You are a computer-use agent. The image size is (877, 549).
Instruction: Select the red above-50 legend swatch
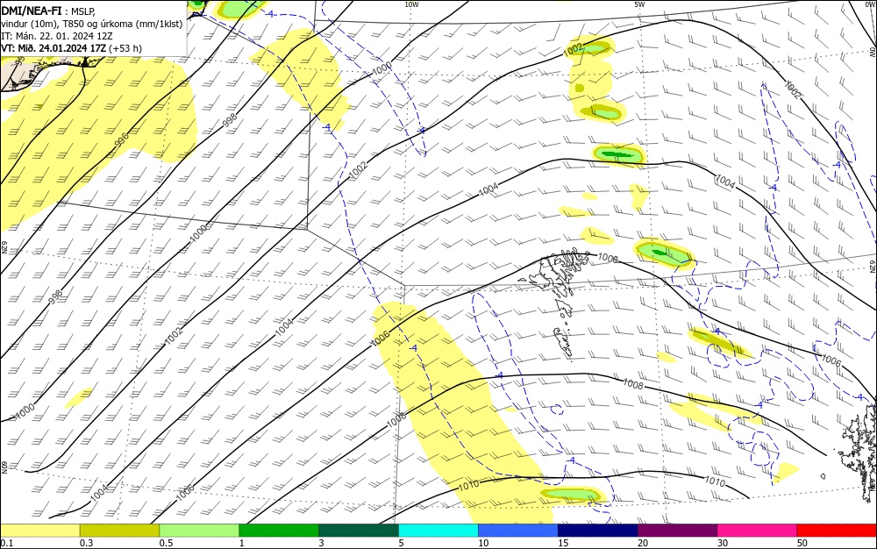[837, 531]
